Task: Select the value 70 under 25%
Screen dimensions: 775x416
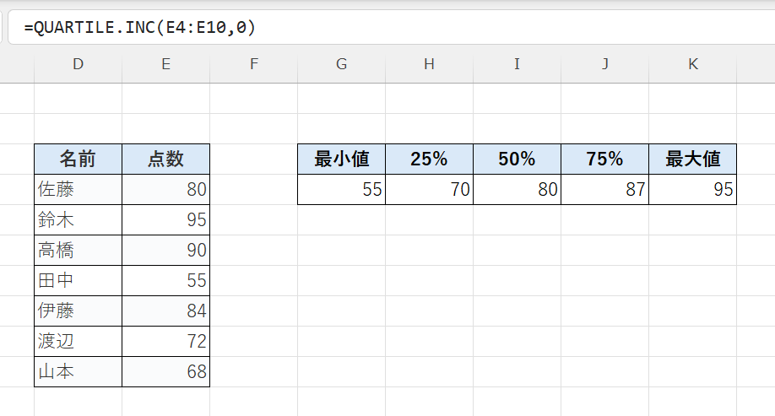Action: point(429,189)
